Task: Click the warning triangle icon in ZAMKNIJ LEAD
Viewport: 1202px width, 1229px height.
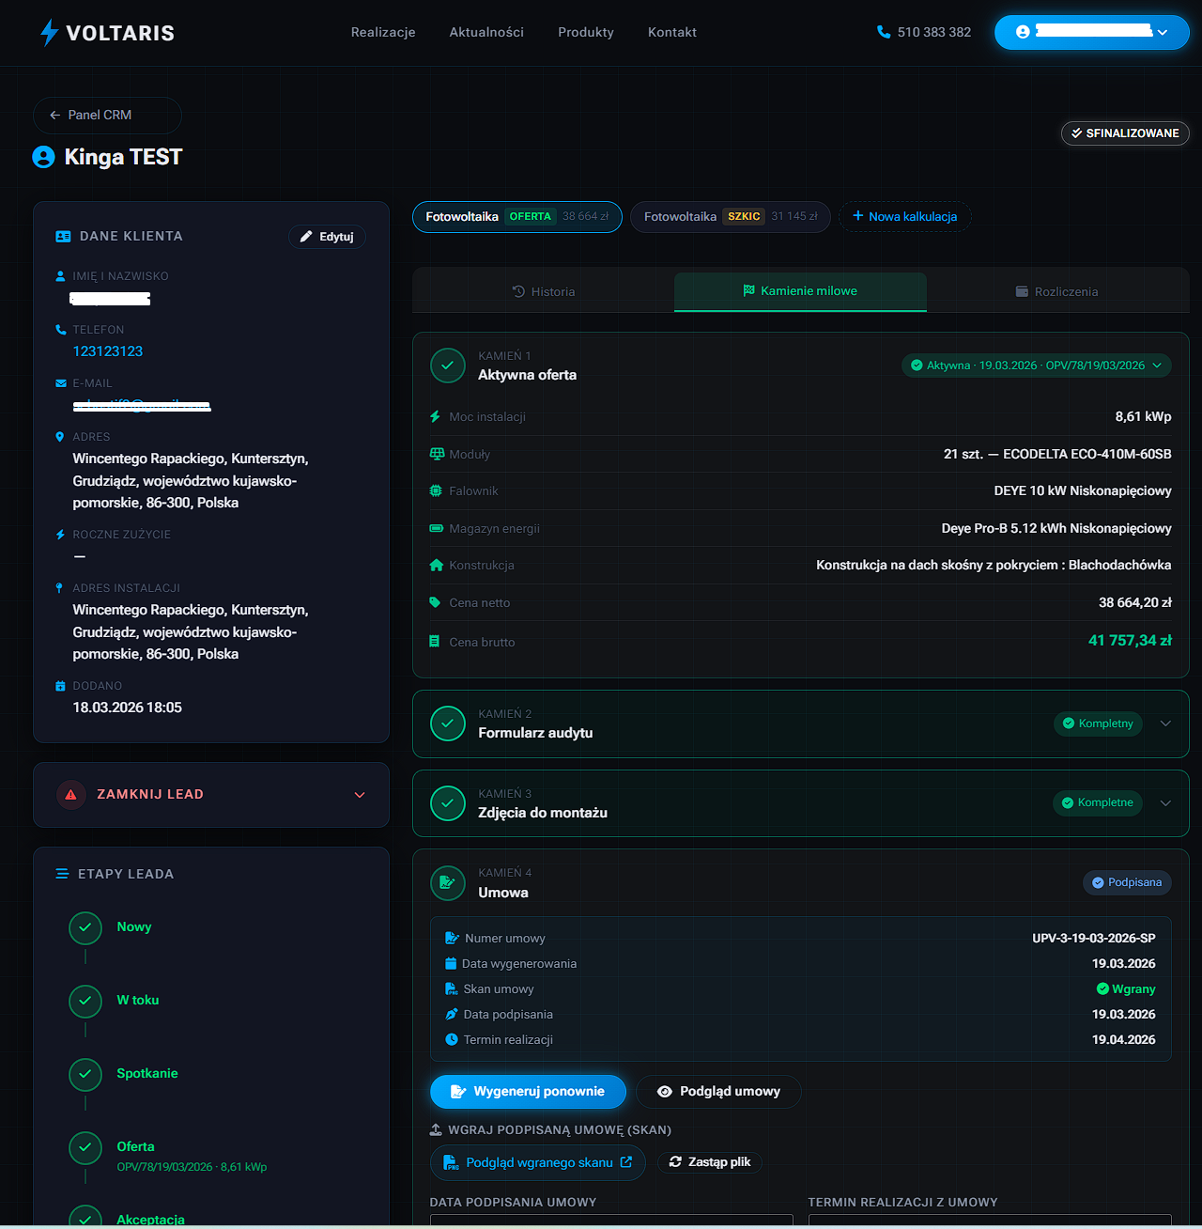Action: (x=71, y=795)
